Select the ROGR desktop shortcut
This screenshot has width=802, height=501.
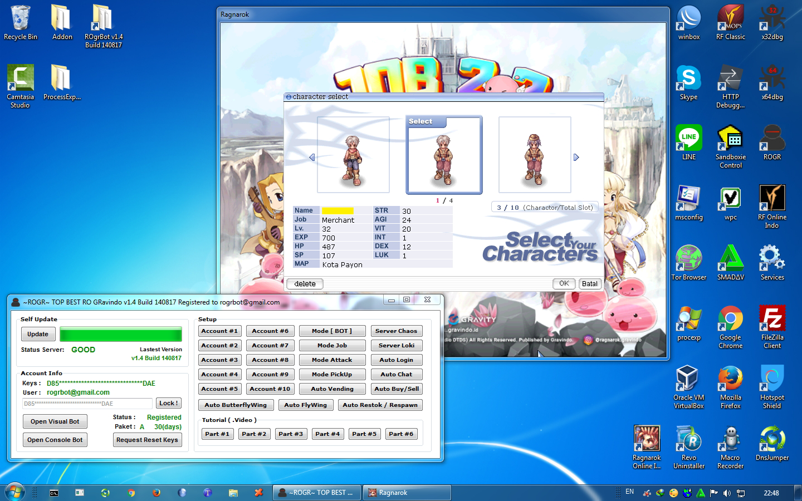click(772, 143)
